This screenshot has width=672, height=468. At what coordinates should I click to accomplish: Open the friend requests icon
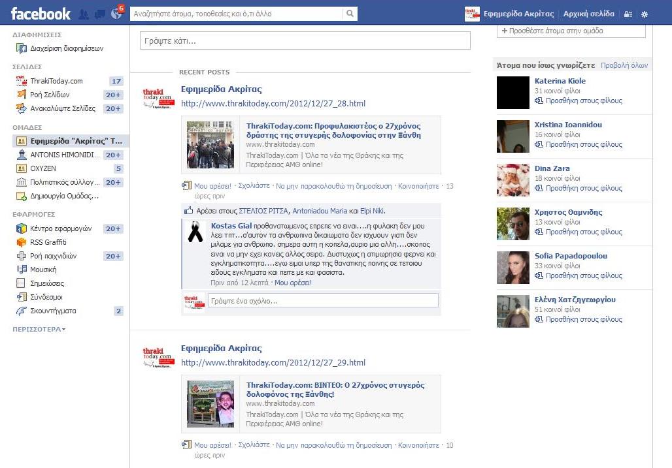click(x=82, y=13)
